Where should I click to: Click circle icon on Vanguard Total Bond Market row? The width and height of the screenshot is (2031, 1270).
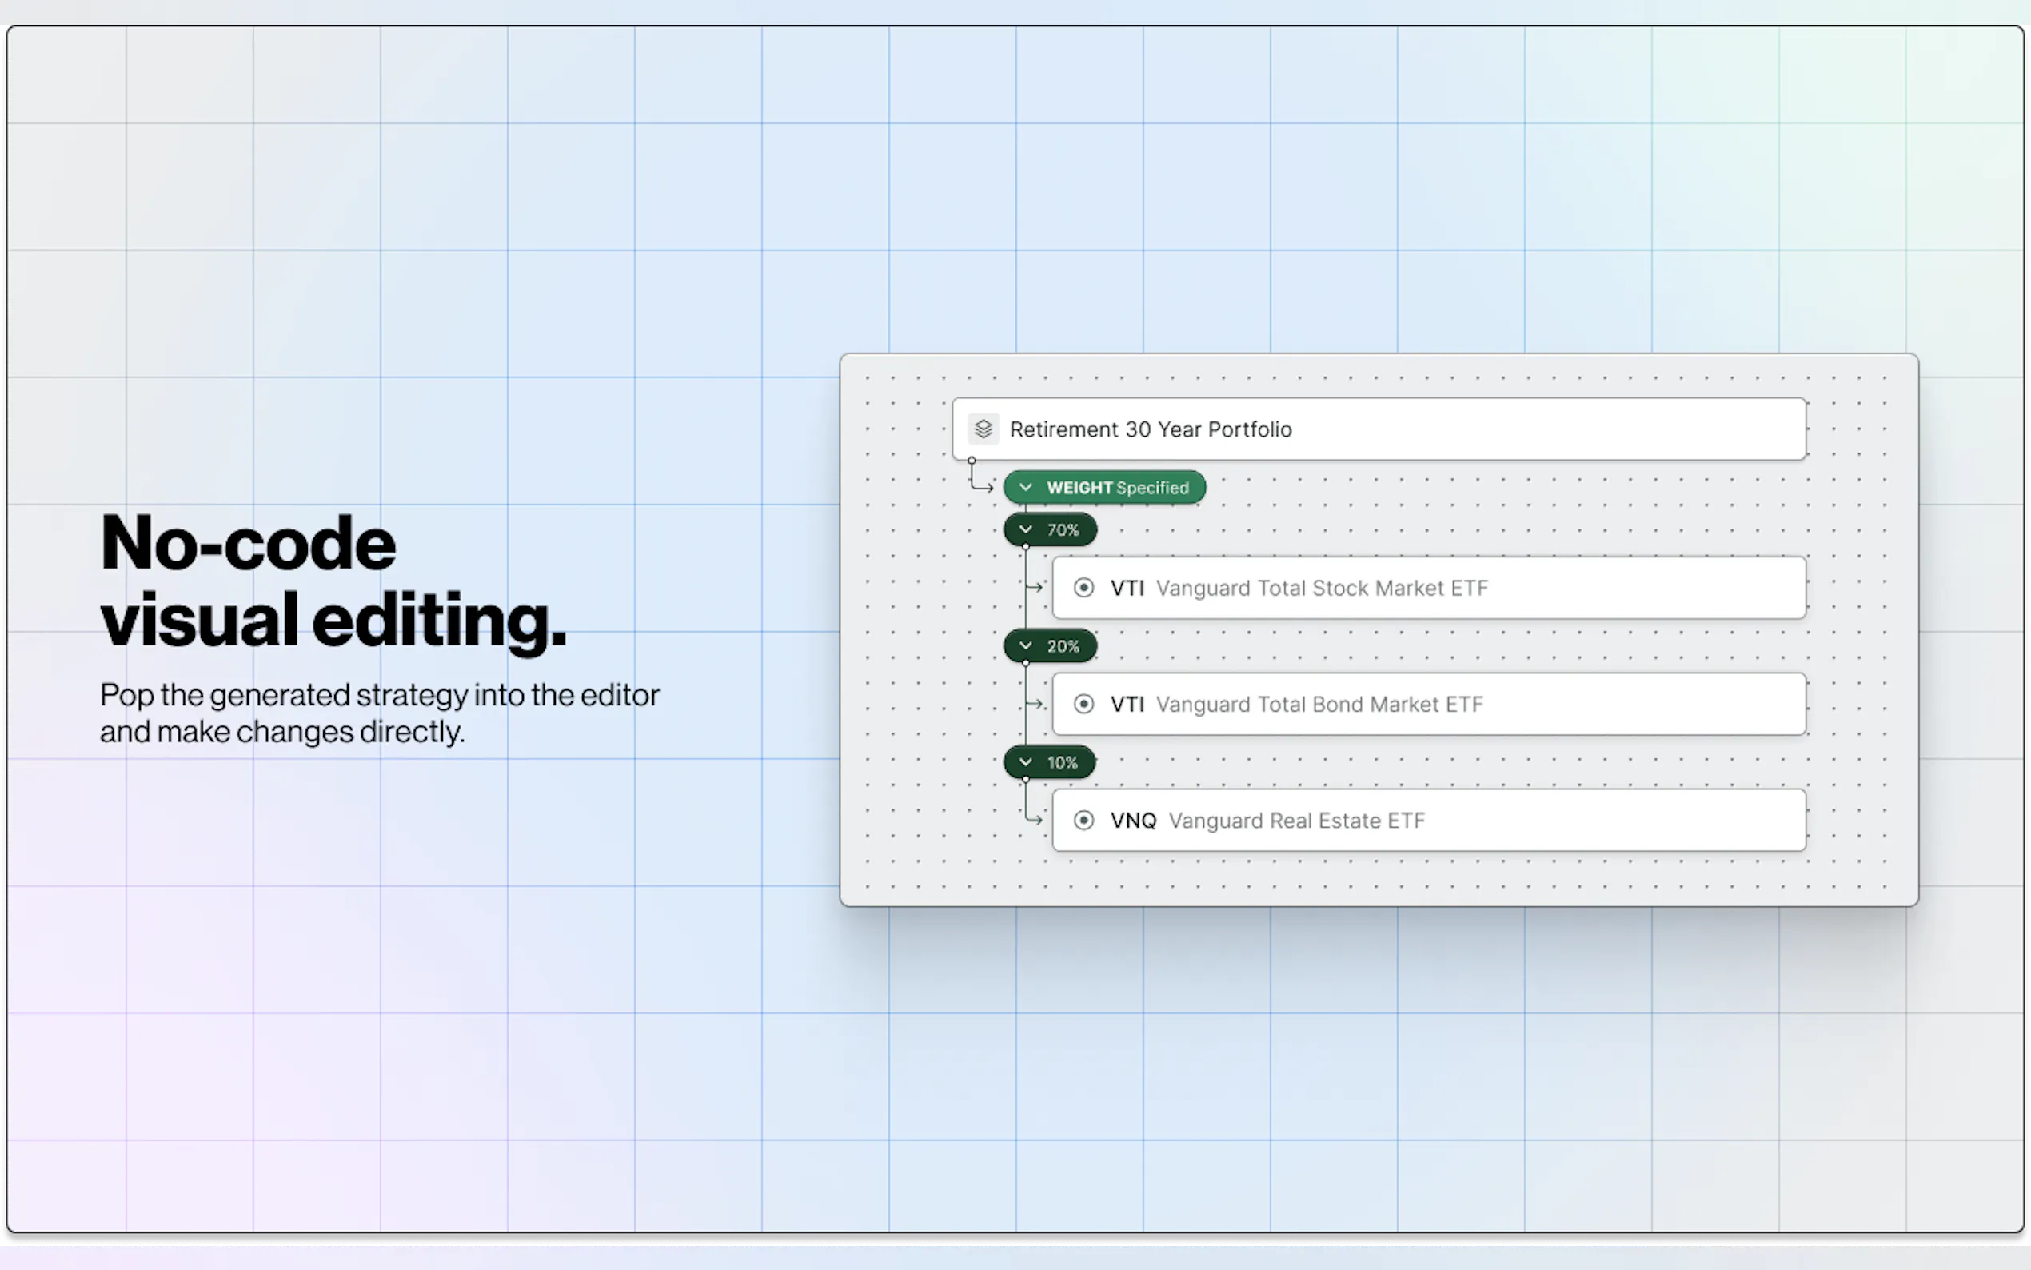coord(1084,704)
